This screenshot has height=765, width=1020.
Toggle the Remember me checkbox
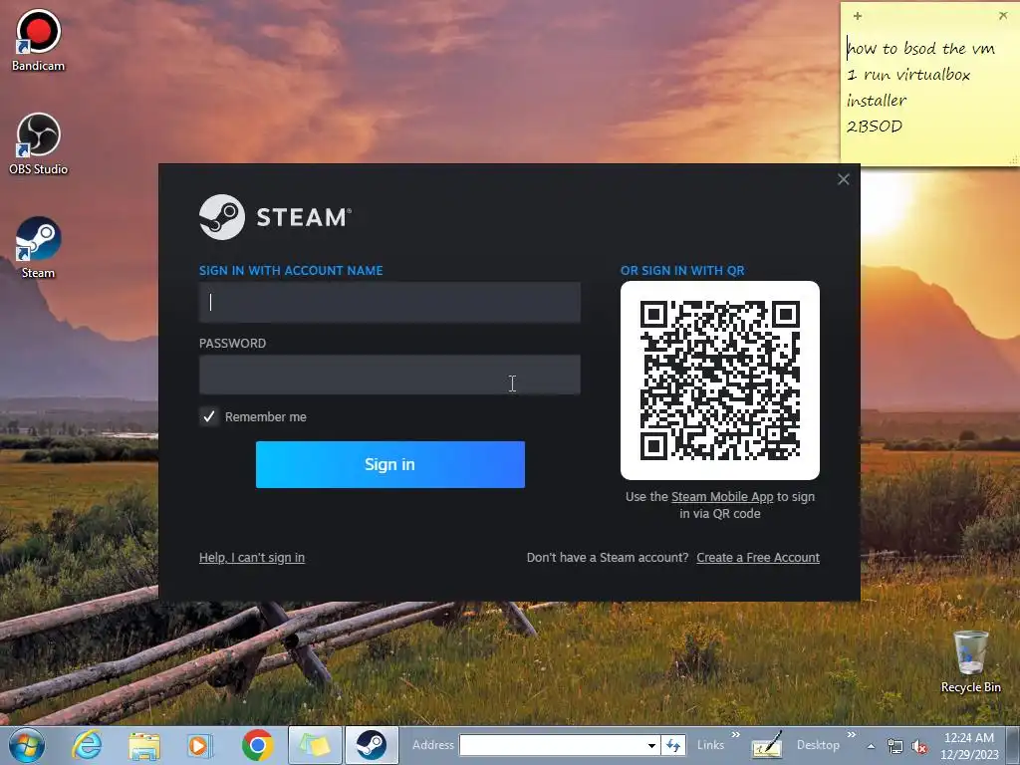pyautogui.click(x=209, y=416)
